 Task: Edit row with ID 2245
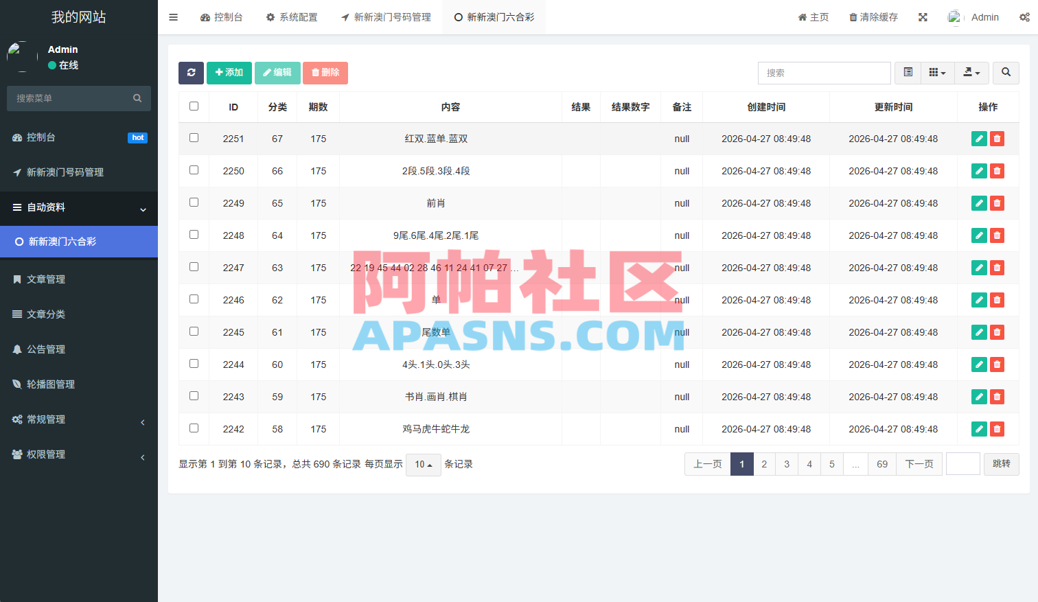(979, 332)
